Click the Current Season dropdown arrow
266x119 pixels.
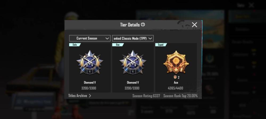107,38
